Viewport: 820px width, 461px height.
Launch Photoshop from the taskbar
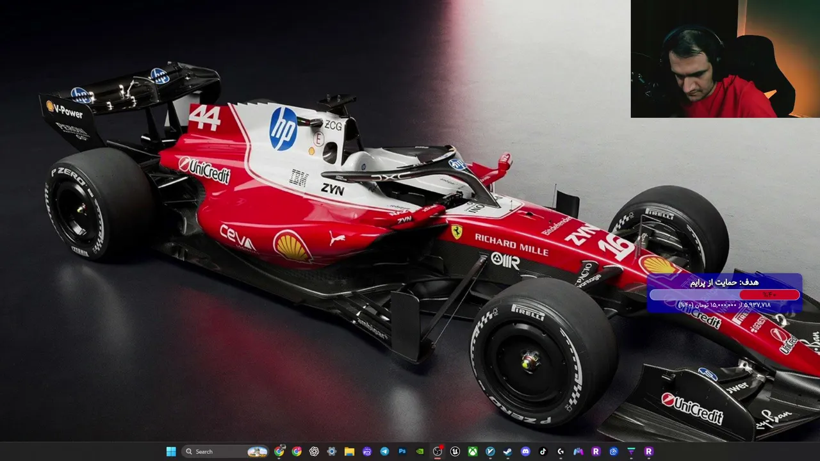pyautogui.click(x=402, y=451)
